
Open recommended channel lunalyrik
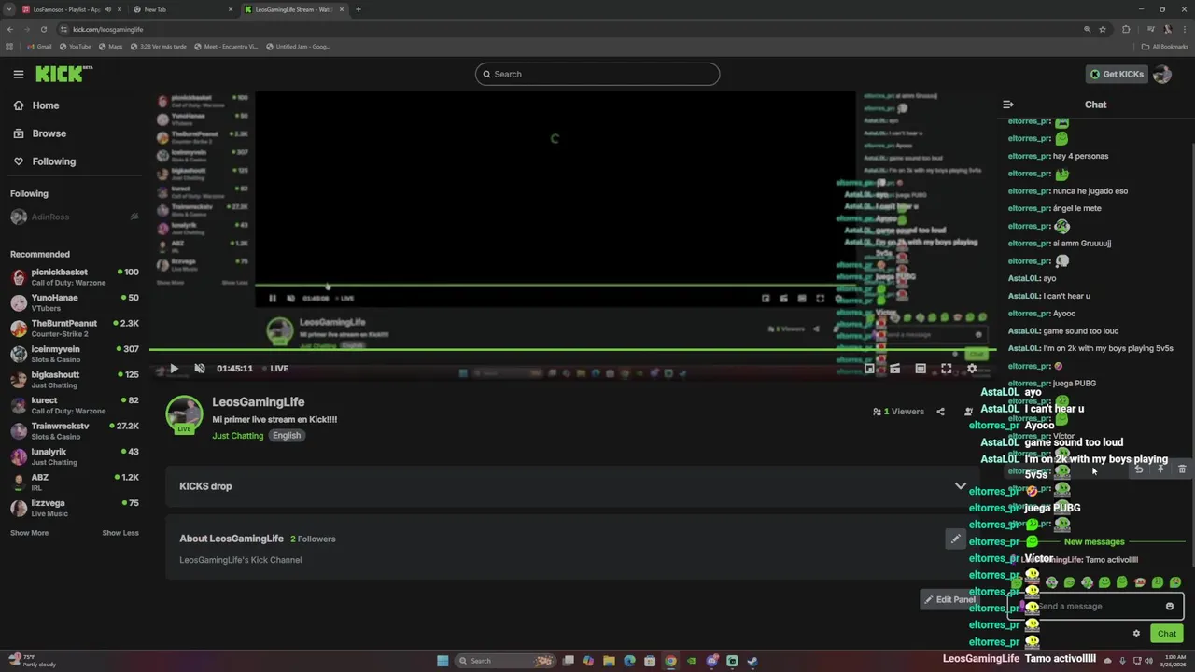(75, 456)
